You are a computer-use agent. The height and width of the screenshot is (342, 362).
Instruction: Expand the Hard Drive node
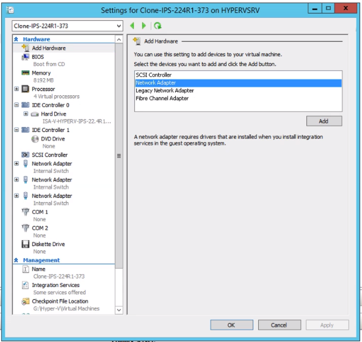[x=26, y=114]
